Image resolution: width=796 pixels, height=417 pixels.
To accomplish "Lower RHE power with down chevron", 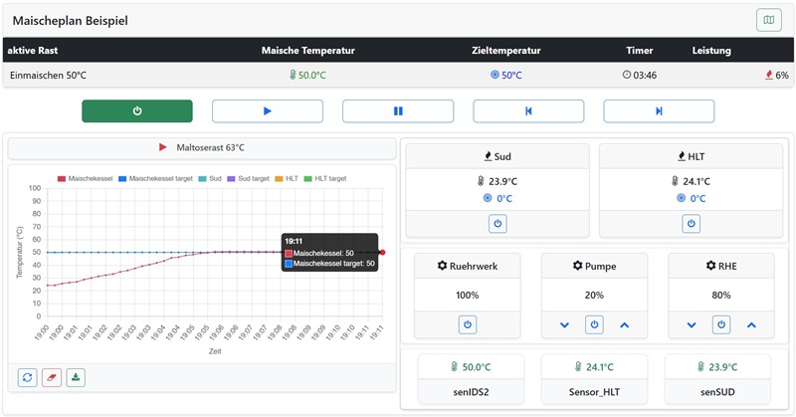I will point(692,324).
